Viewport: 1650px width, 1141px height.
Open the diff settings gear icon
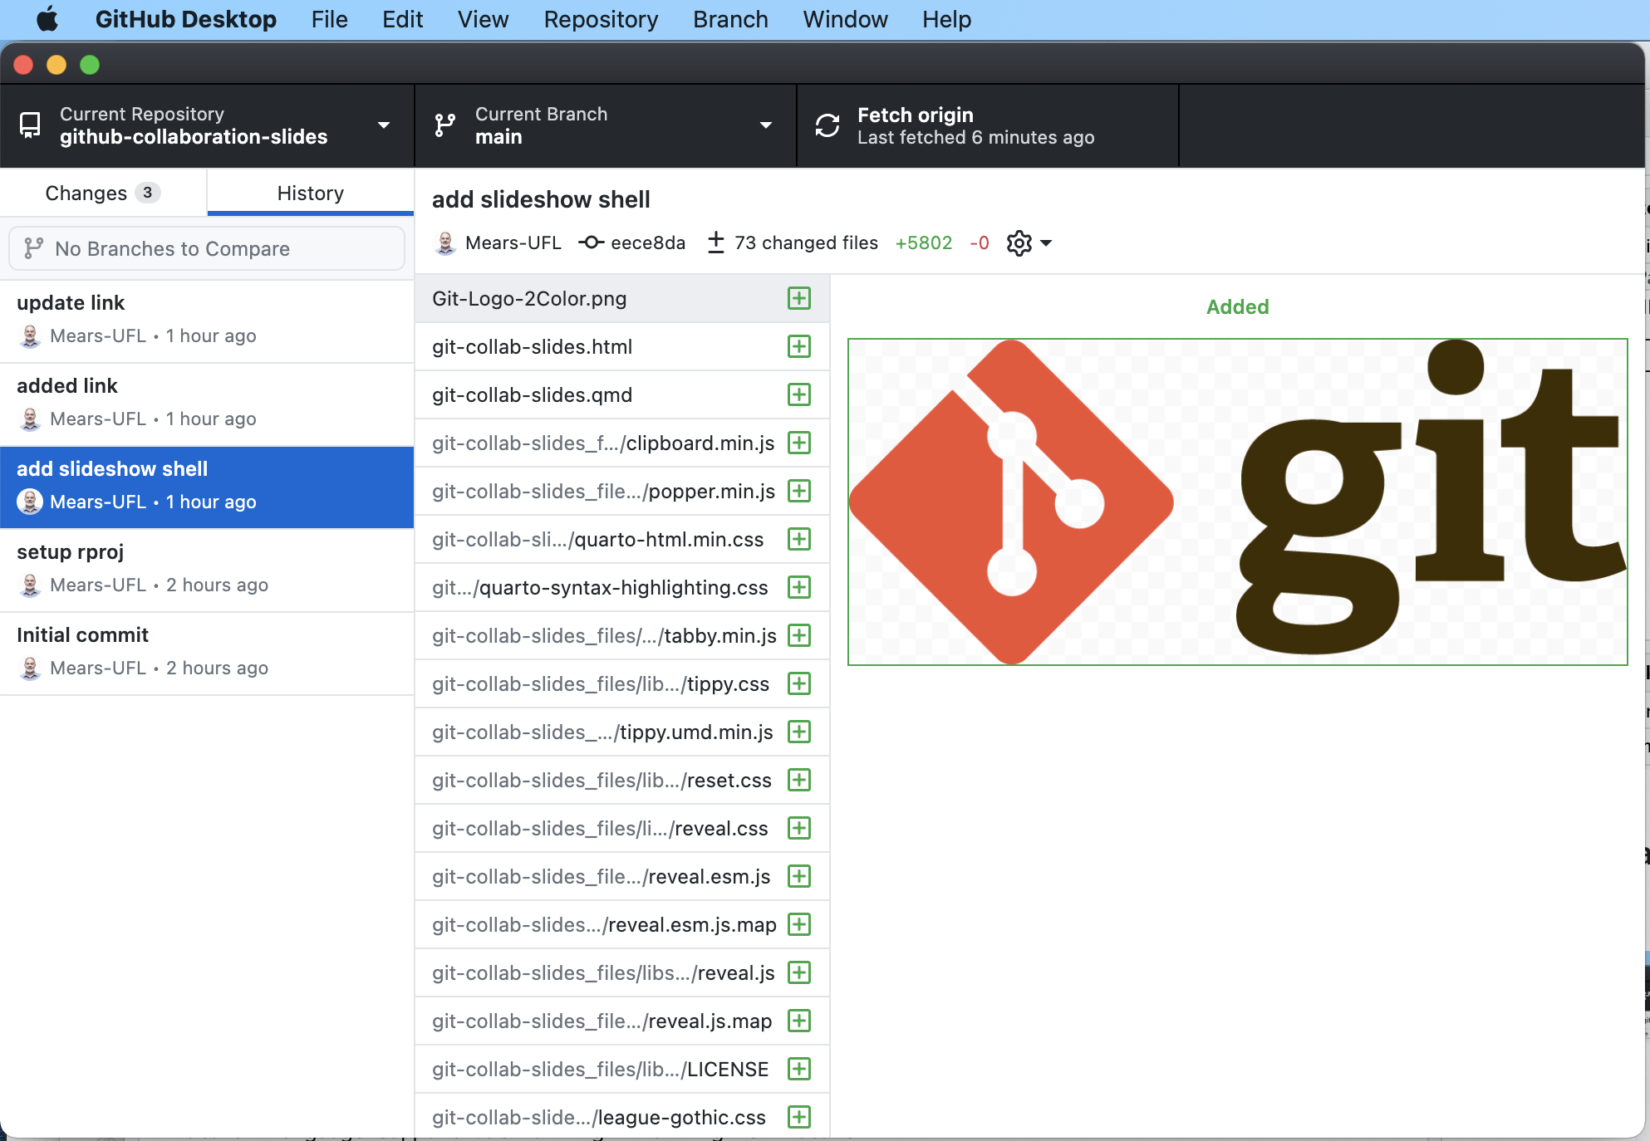1019,243
